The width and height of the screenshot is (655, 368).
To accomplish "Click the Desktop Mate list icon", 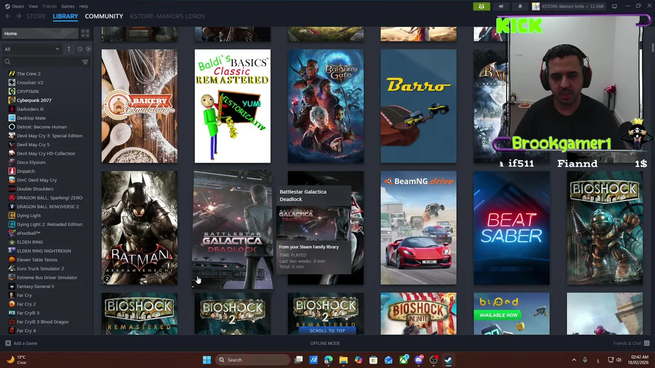I will pyautogui.click(x=12, y=118).
